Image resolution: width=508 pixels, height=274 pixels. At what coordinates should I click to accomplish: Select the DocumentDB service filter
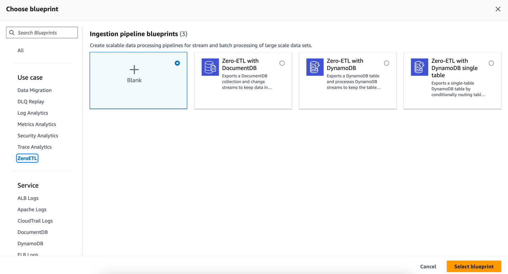(x=33, y=232)
